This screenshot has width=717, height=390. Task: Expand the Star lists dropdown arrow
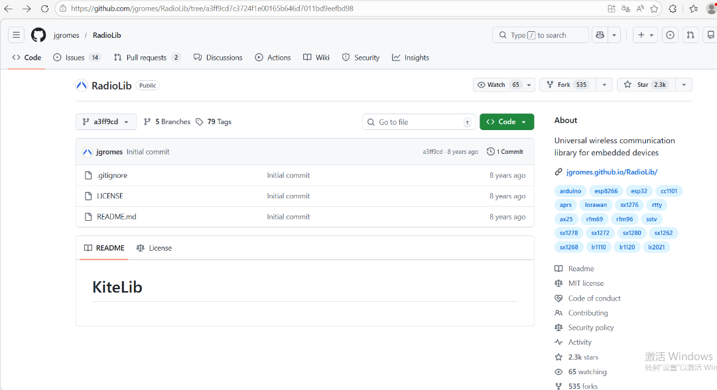point(684,85)
